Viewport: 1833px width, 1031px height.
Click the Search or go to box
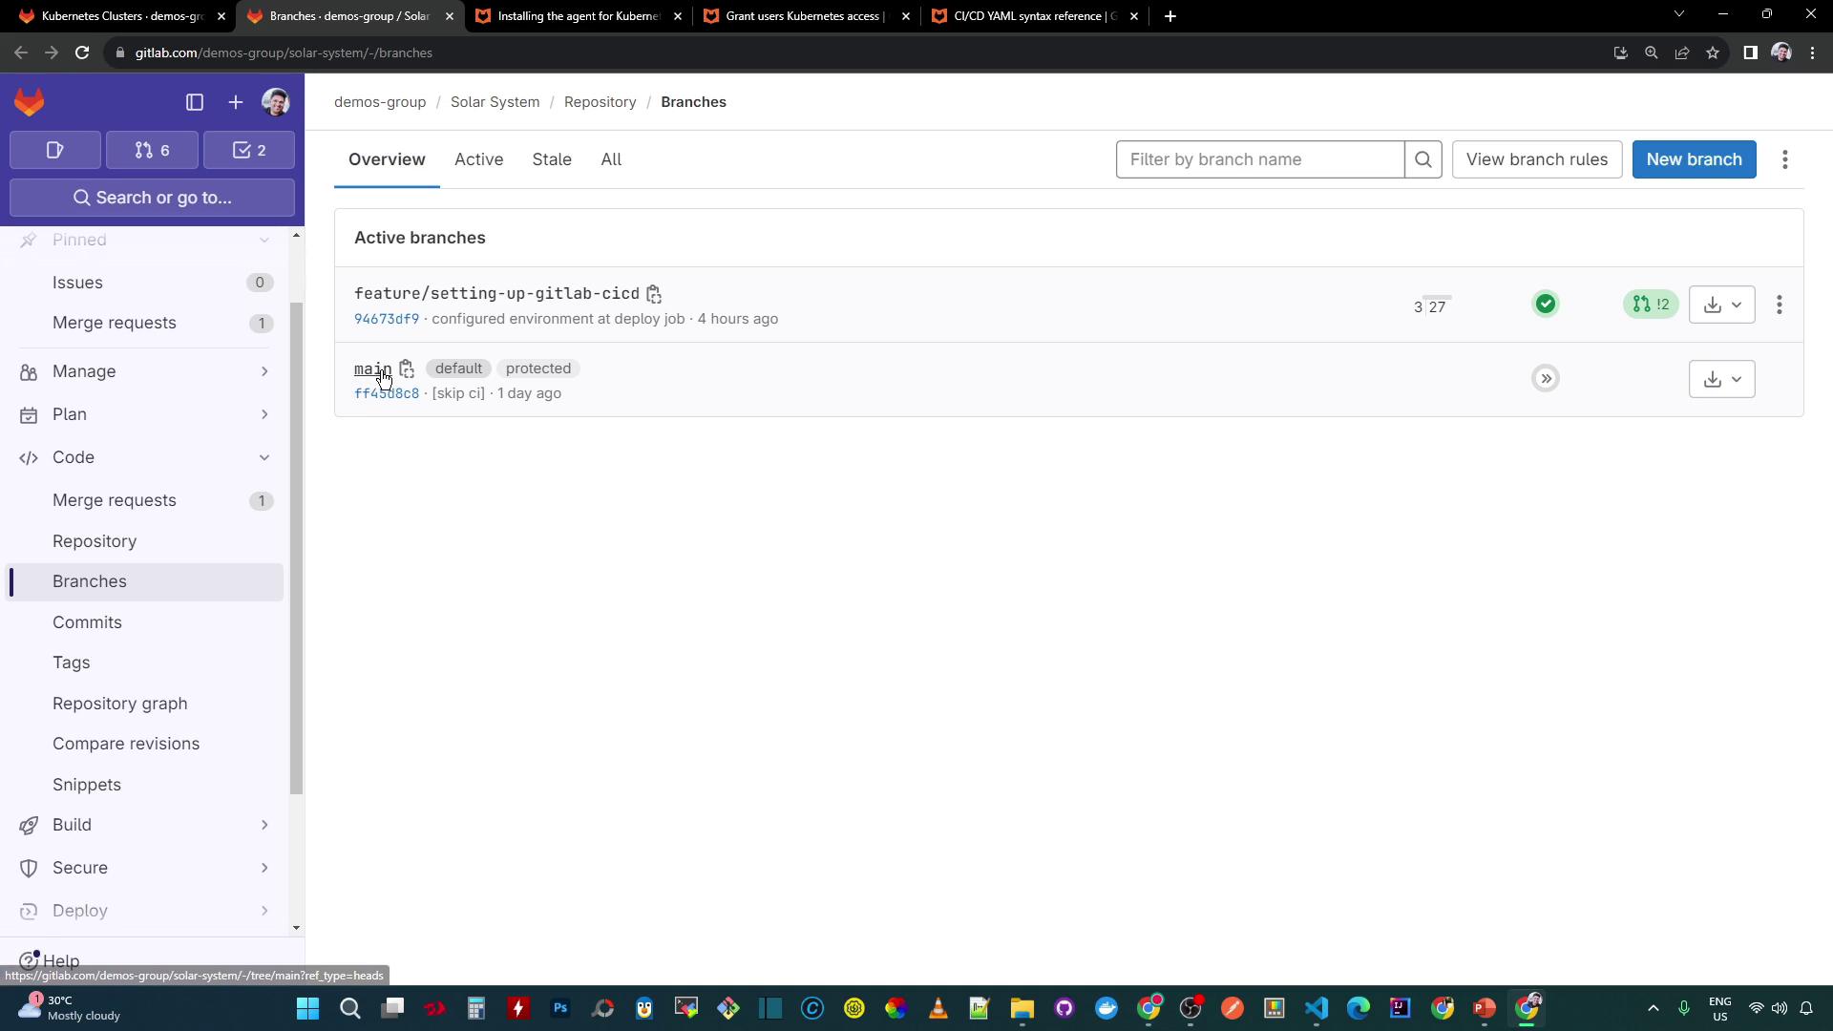point(153,198)
